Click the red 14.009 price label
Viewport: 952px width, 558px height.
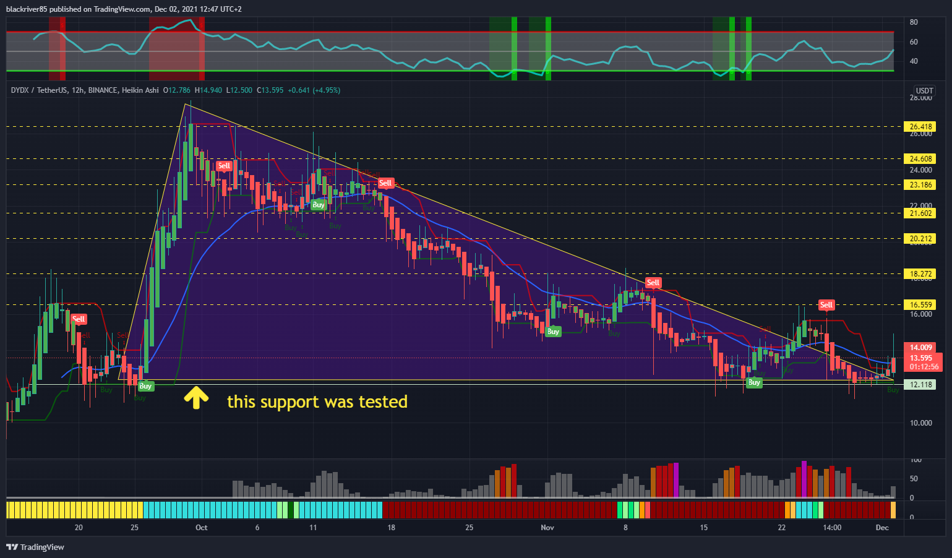[920, 348]
